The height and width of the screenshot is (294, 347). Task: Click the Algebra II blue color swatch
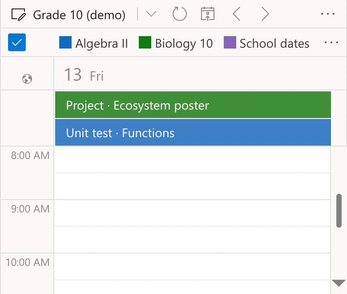(x=65, y=42)
